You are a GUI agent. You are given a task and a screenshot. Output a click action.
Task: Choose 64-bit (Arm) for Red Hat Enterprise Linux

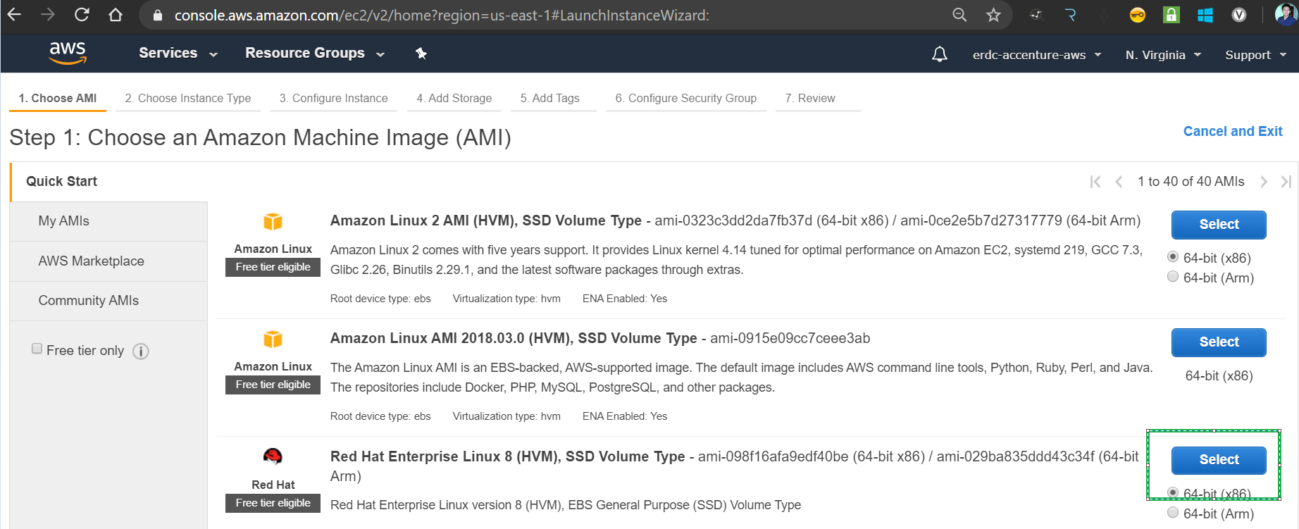tap(1173, 513)
